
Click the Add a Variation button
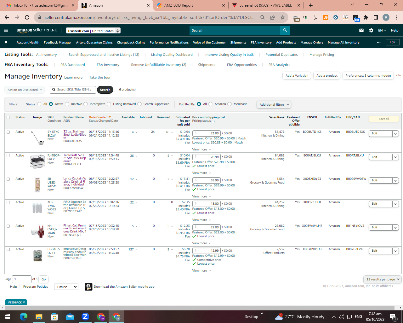297,75
